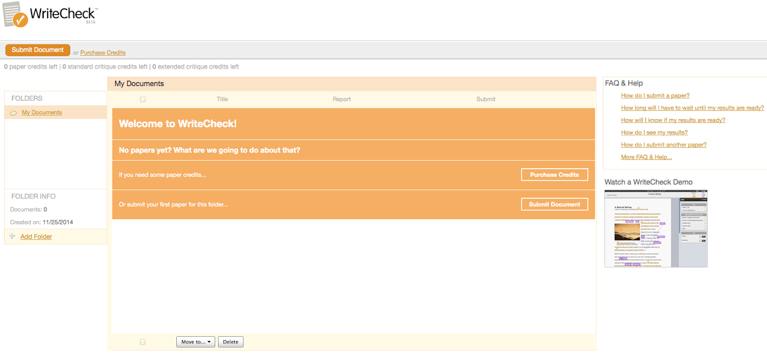Tick the checkbox beside Move to button
The image size is (767, 361).
pos(143,342)
